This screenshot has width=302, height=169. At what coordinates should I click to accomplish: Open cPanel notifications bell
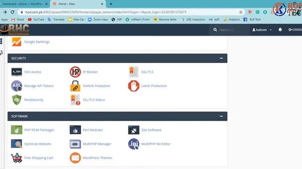[280, 30]
